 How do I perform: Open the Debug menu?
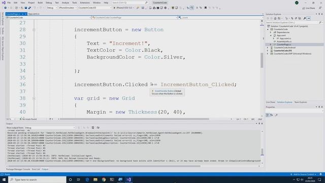pos(49,3)
